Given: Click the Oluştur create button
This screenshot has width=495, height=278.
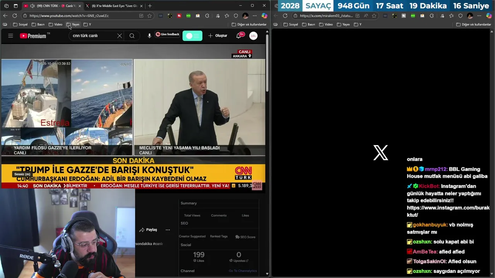Looking at the screenshot, I should [218, 36].
